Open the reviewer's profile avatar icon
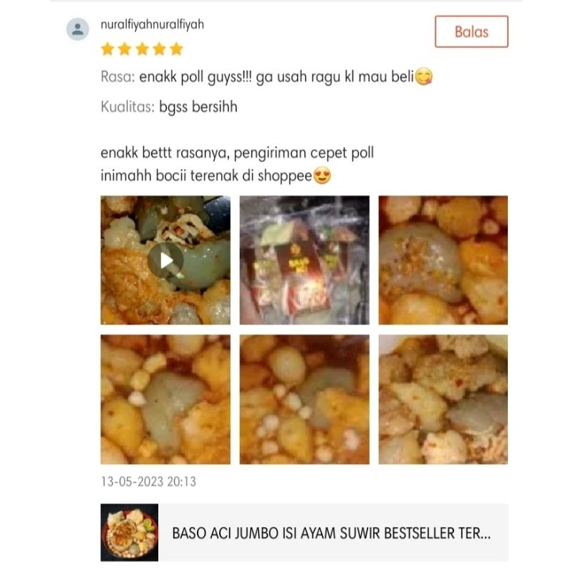The height and width of the screenshot is (573, 573). 77,29
